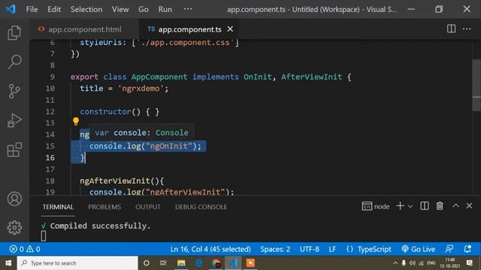Open the Run menu
Image resolution: width=481 pixels, height=270 pixels.
click(165, 9)
